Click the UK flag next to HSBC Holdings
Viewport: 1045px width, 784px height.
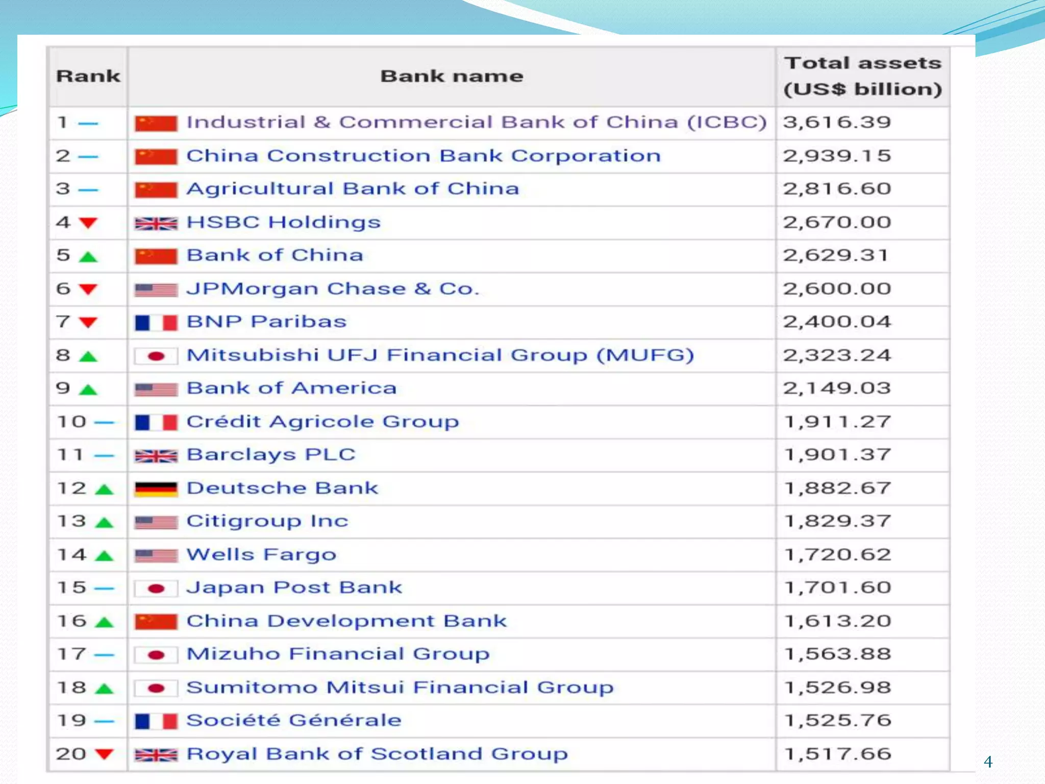pos(156,223)
